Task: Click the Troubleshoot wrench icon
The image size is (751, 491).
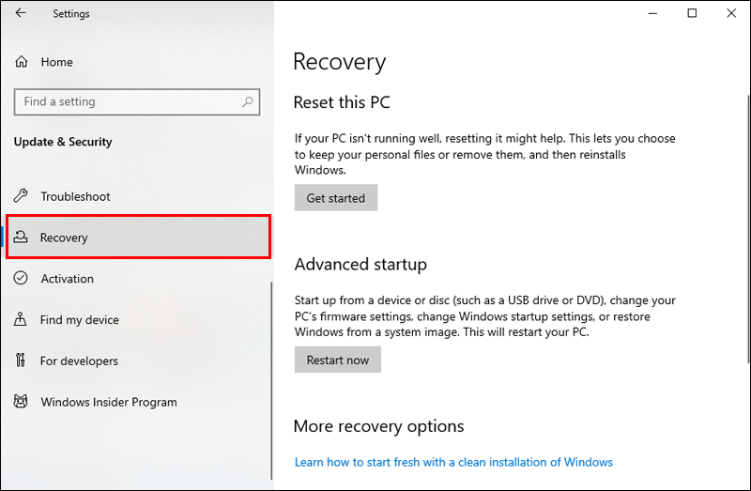Action: [x=22, y=196]
